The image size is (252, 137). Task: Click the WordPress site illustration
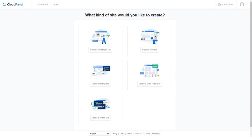click(101, 37)
